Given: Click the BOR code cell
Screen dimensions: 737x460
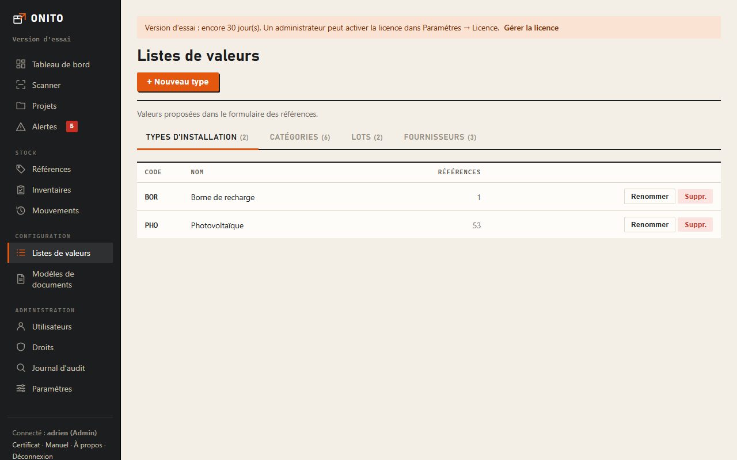Looking at the screenshot, I should (x=151, y=197).
